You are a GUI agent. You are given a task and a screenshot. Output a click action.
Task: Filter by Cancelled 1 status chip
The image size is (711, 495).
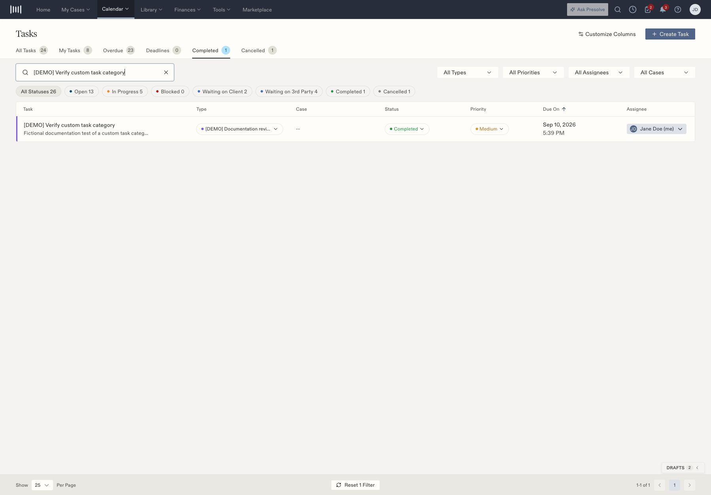point(394,92)
